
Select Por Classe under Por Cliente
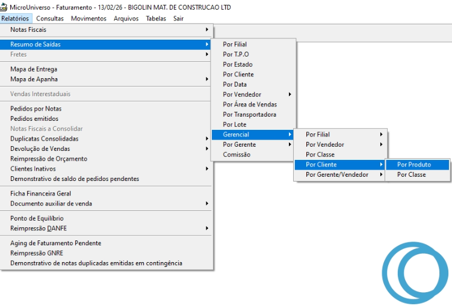coord(411,174)
